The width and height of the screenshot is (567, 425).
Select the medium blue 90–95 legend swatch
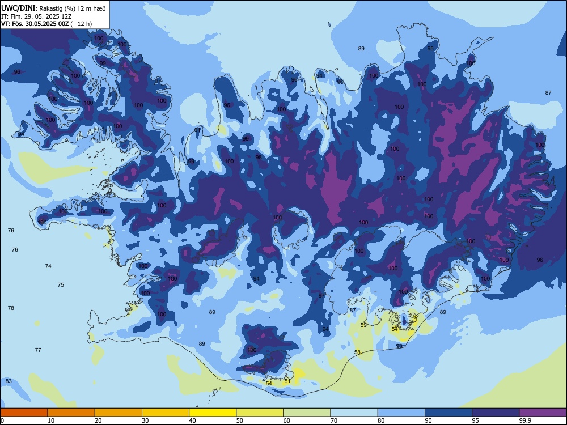448,413
